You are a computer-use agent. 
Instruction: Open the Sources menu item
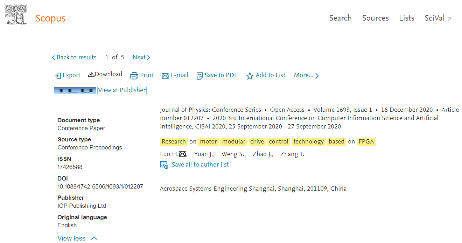(x=375, y=18)
